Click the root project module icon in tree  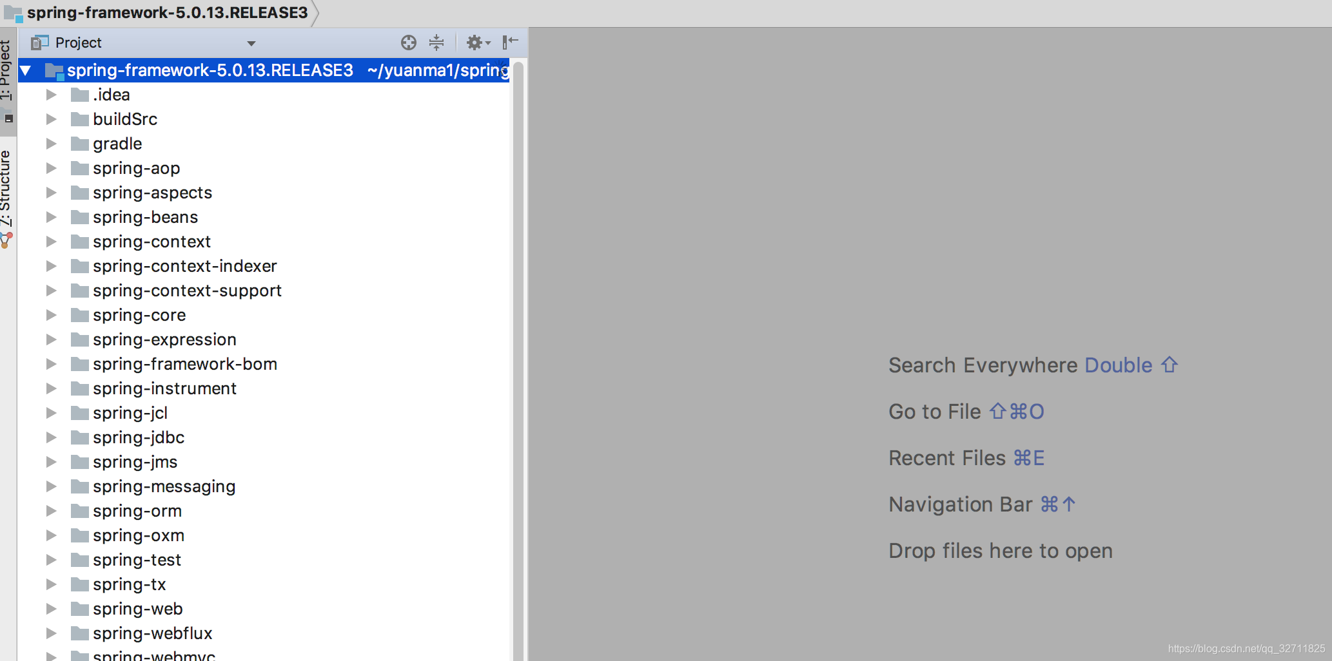click(54, 71)
